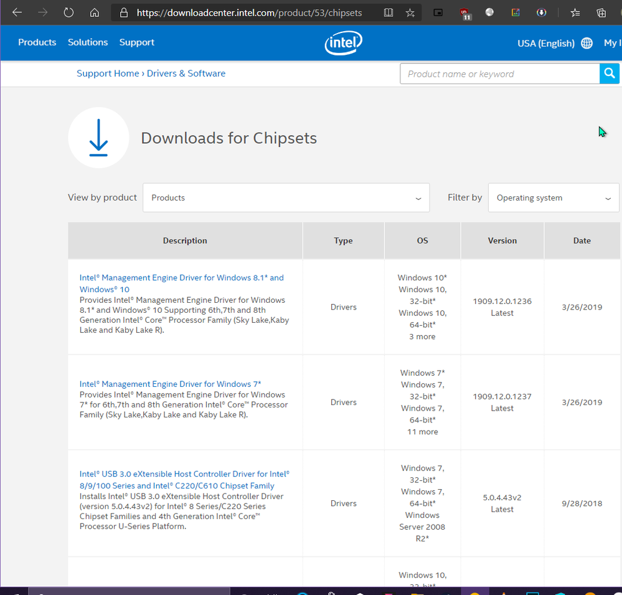
Task: Follow the Support Home breadcrumb link
Action: [108, 74]
